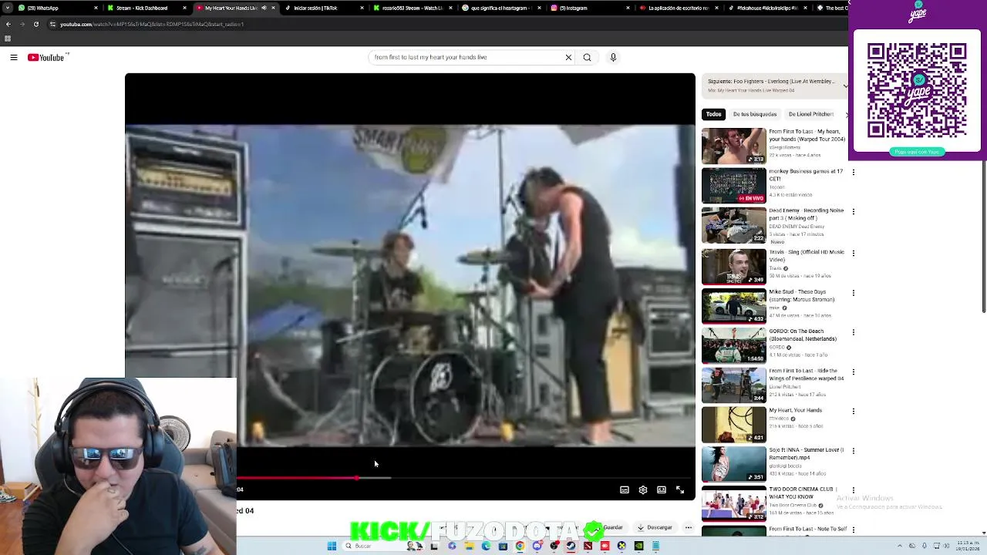Open GORDO On The Beach video title
The height and width of the screenshot is (555, 987).
click(803, 335)
